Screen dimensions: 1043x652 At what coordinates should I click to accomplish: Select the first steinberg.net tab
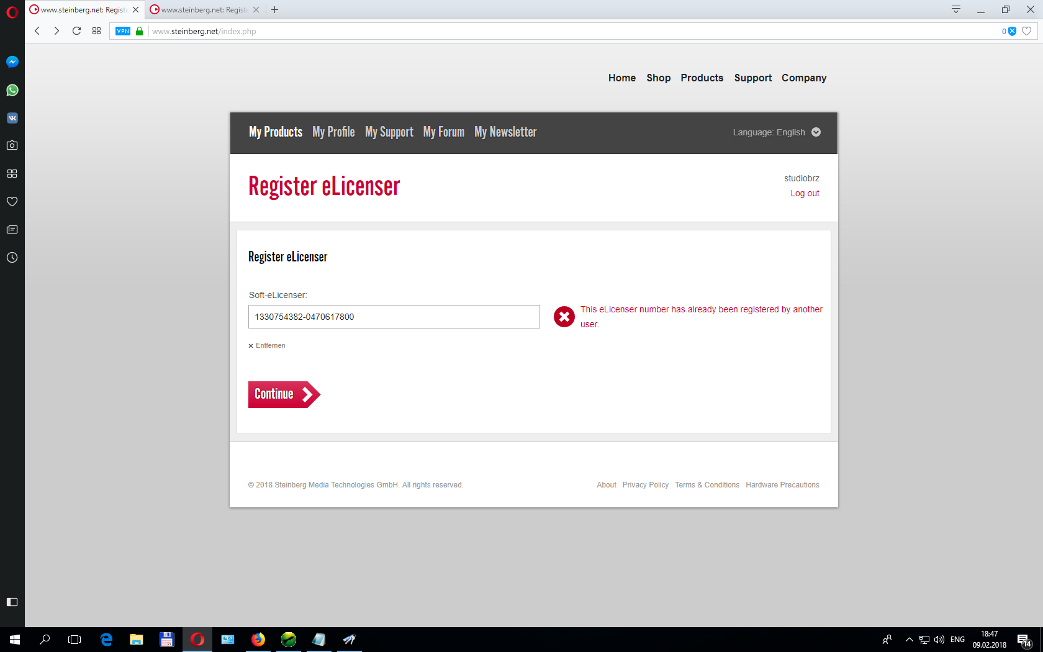[x=84, y=10]
